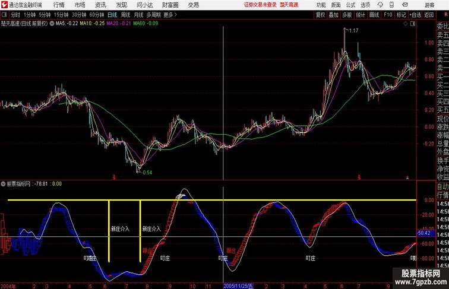Click the 游客 guest account label

pyautogui.click(x=429, y=5)
